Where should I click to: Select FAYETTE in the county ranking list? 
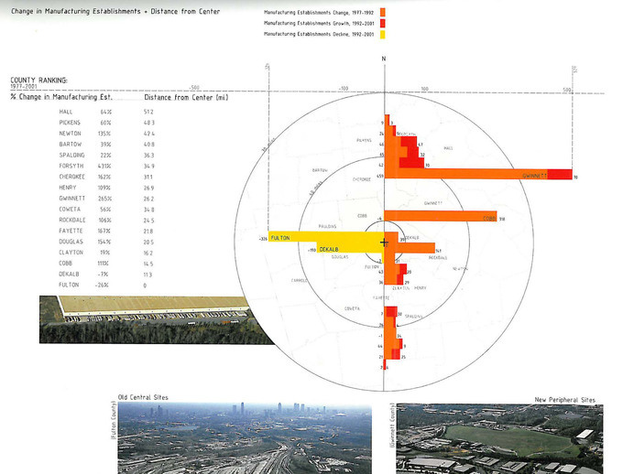(71, 231)
